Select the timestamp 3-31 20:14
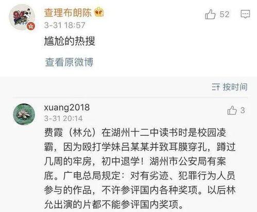The height and width of the screenshot is (212, 257). tap(63, 118)
